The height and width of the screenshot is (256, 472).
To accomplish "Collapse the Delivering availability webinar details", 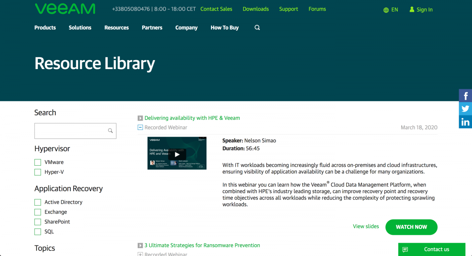I will point(140,127).
